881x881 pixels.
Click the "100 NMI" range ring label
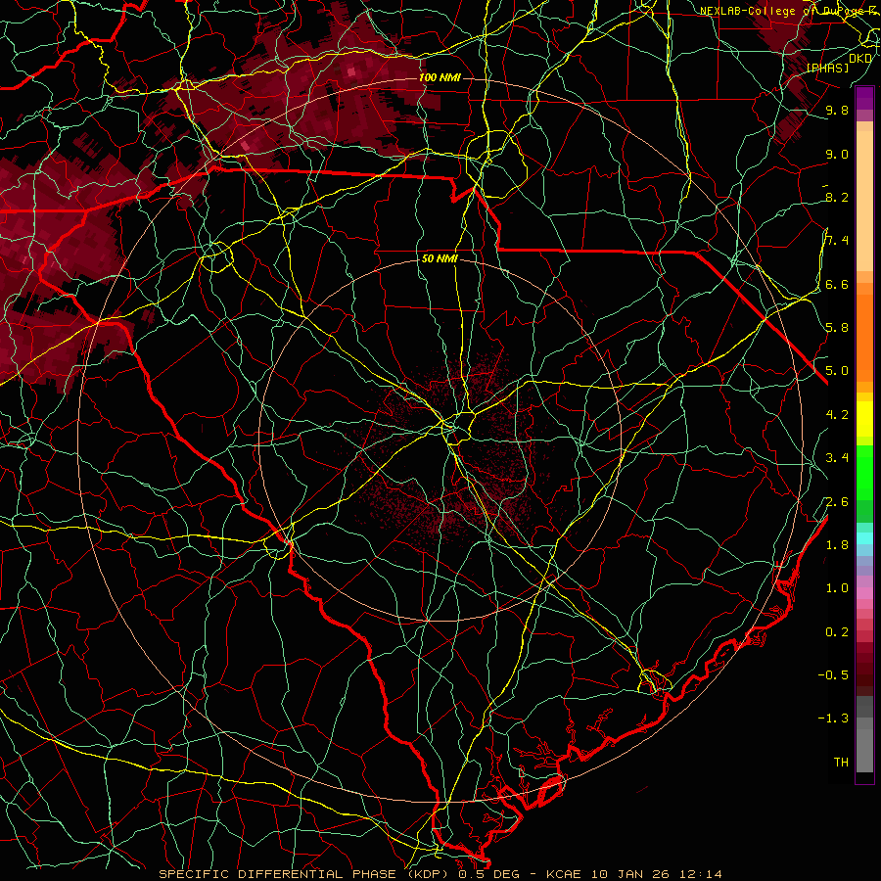[440, 77]
